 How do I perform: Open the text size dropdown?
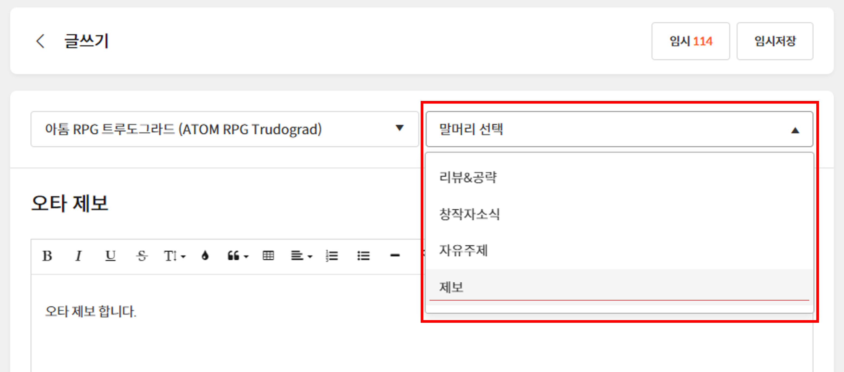175,256
